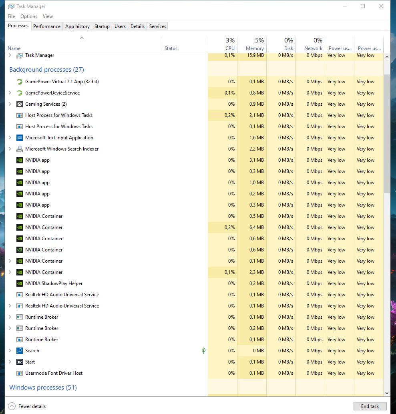Click the icon of NVIDIA Container using 6,4 MB
Screen dimensions: 396x414
[20, 227]
